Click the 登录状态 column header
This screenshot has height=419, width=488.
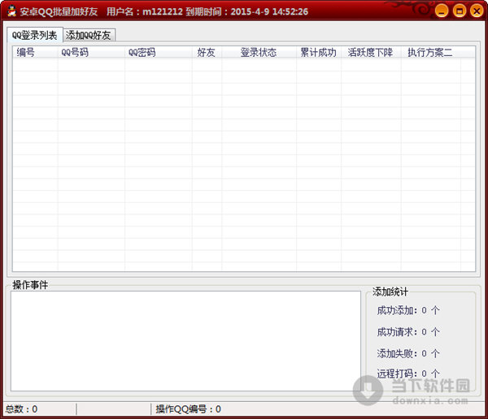click(x=259, y=52)
